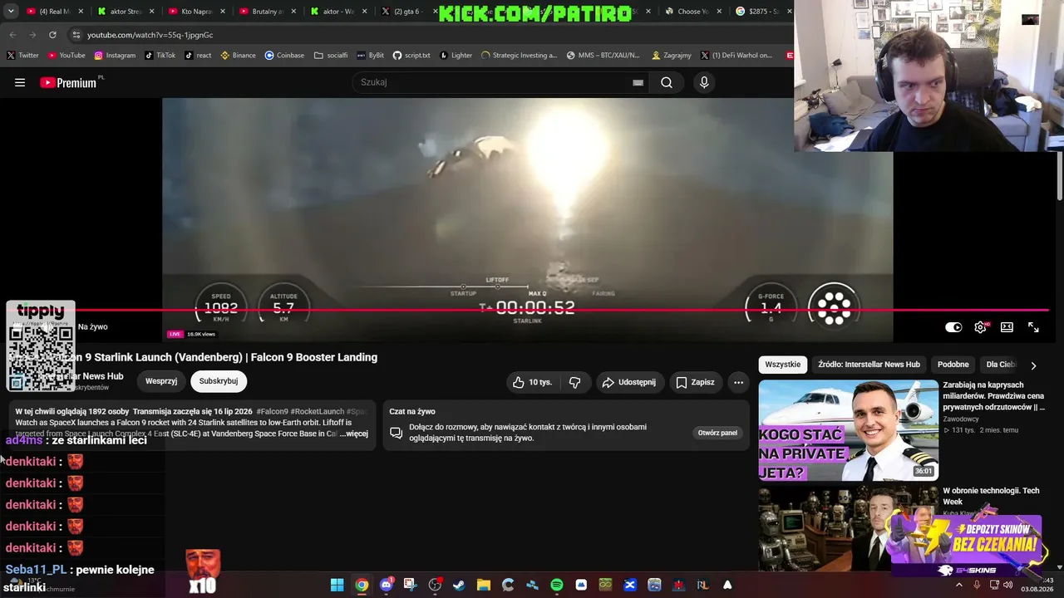Save video with Zapisz button
1064x598 pixels.
click(695, 382)
